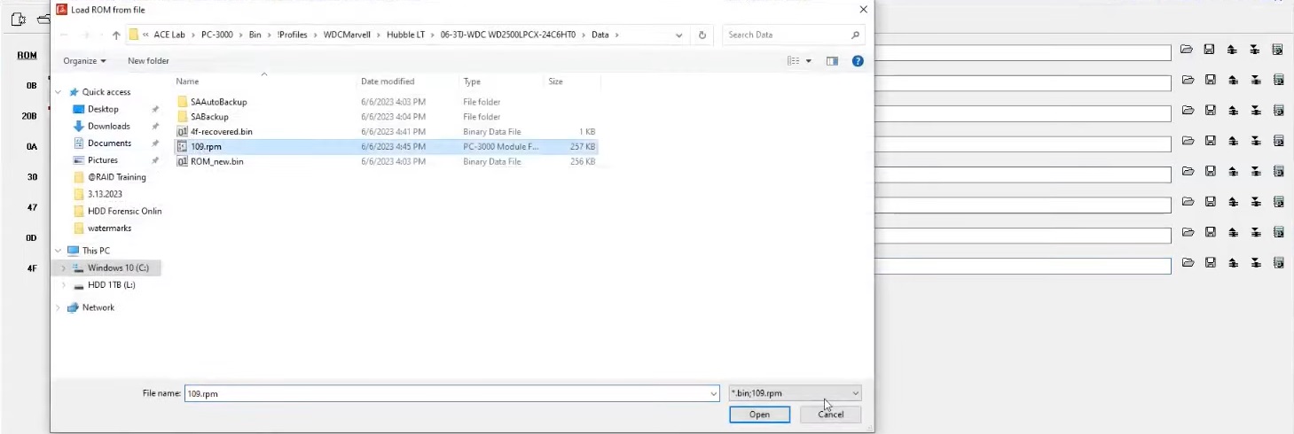Select the 4f-recovered.bin file

point(215,132)
